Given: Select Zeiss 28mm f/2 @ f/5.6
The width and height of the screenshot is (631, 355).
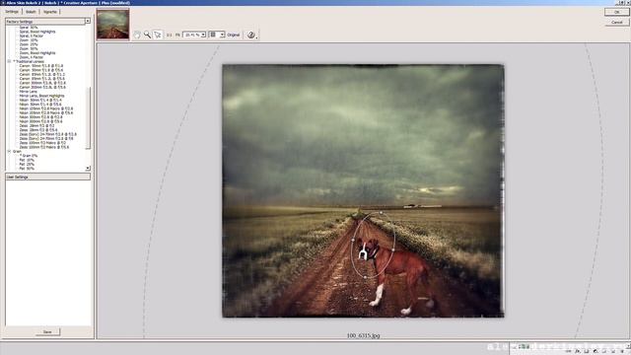Looking at the screenshot, I should point(38,130).
